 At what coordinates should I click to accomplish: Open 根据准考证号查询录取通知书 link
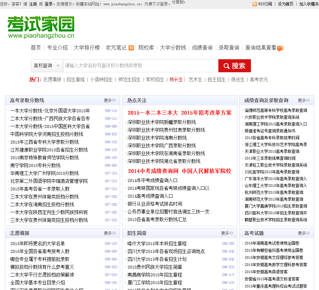tap(270, 131)
